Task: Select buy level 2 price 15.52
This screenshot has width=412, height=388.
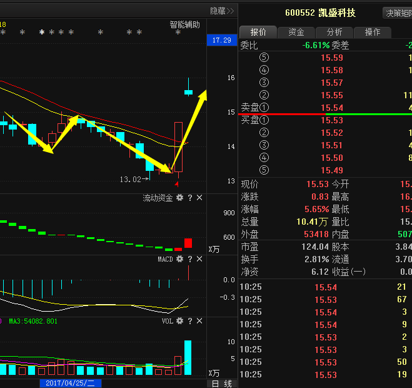Action: (332, 133)
